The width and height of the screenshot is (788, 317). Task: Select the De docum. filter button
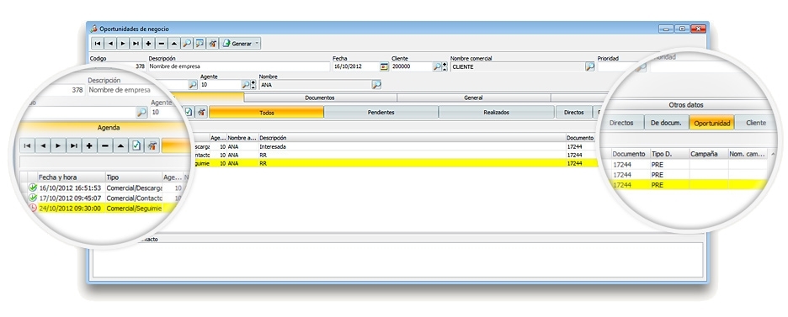tap(666, 123)
